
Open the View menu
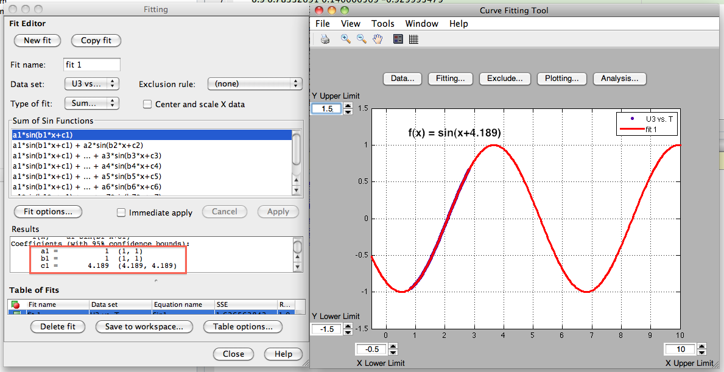click(350, 24)
